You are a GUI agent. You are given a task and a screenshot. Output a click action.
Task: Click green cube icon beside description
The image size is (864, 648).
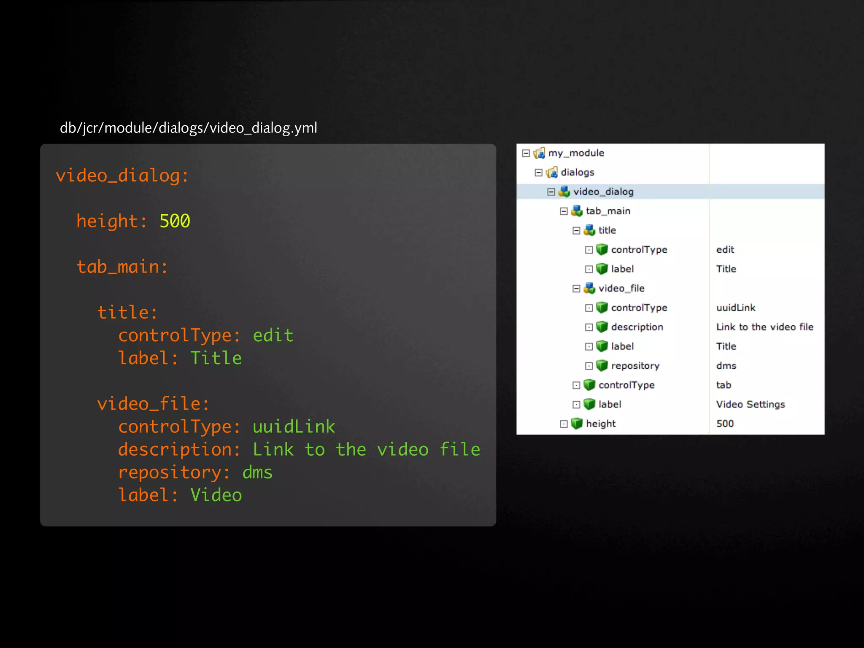pyautogui.click(x=602, y=327)
